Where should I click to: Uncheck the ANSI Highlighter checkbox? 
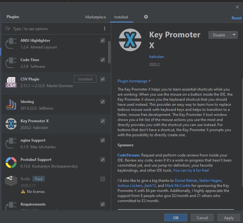[103, 41]
